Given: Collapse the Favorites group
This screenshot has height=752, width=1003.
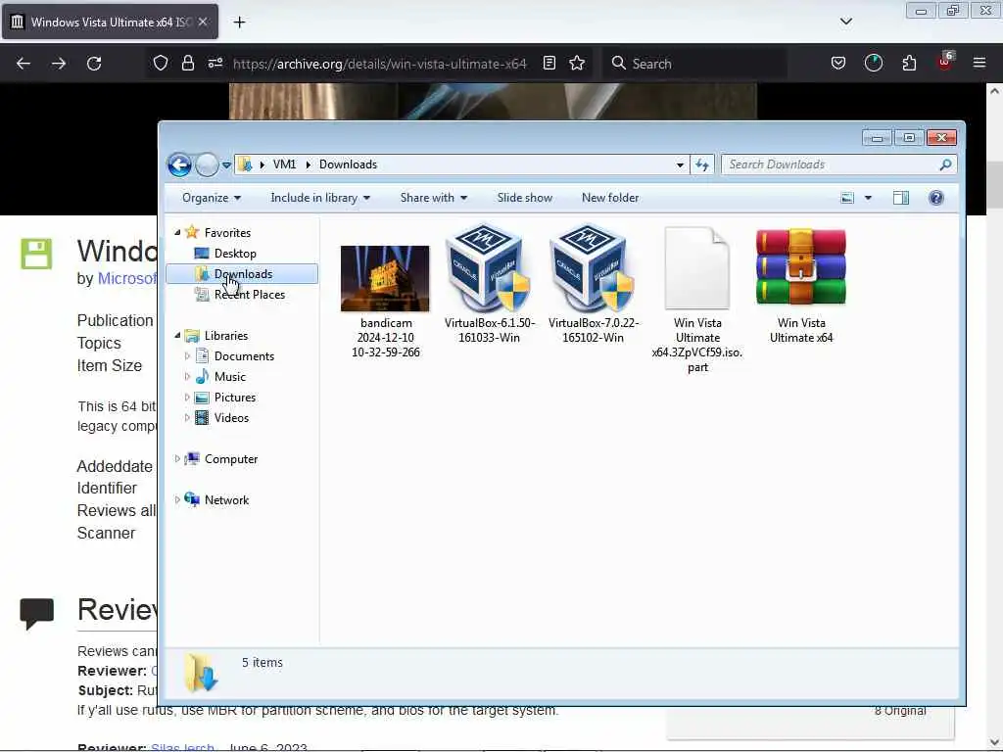Looking at the screenshot, I should pos(177,233).
